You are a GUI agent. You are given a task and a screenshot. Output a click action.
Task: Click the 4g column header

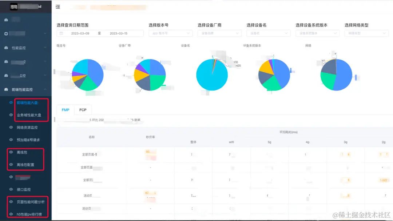pyautogui.click(x=307, y=142)
